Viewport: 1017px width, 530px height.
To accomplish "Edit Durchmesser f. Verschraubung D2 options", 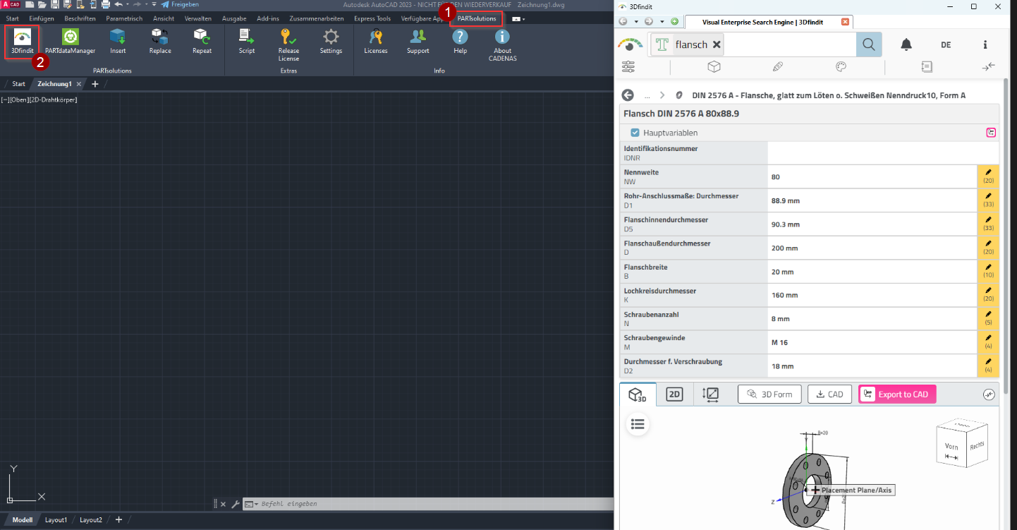I will click(988, 366).
